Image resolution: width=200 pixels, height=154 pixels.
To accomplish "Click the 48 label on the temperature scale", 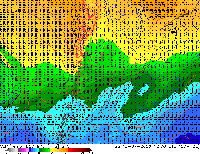I will pyautogui.click(x=91, y=153).
